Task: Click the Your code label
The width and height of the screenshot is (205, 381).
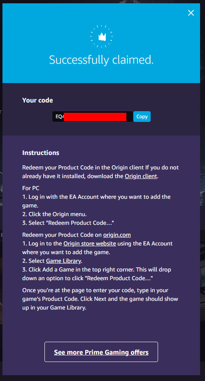Action: coord(37,100)
